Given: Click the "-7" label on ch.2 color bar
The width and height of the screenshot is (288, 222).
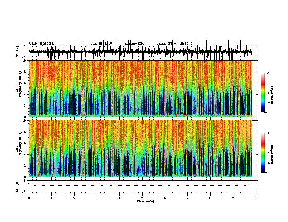Looking at the screenshot, I should pyautogui.click(x=268, y=173).
